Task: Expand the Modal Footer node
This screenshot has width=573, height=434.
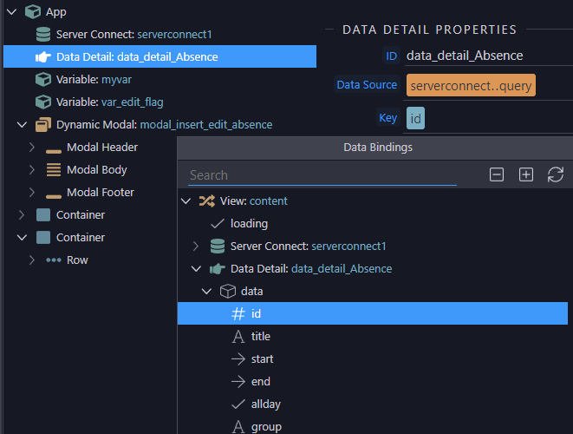Action: [x=32, y=193]
